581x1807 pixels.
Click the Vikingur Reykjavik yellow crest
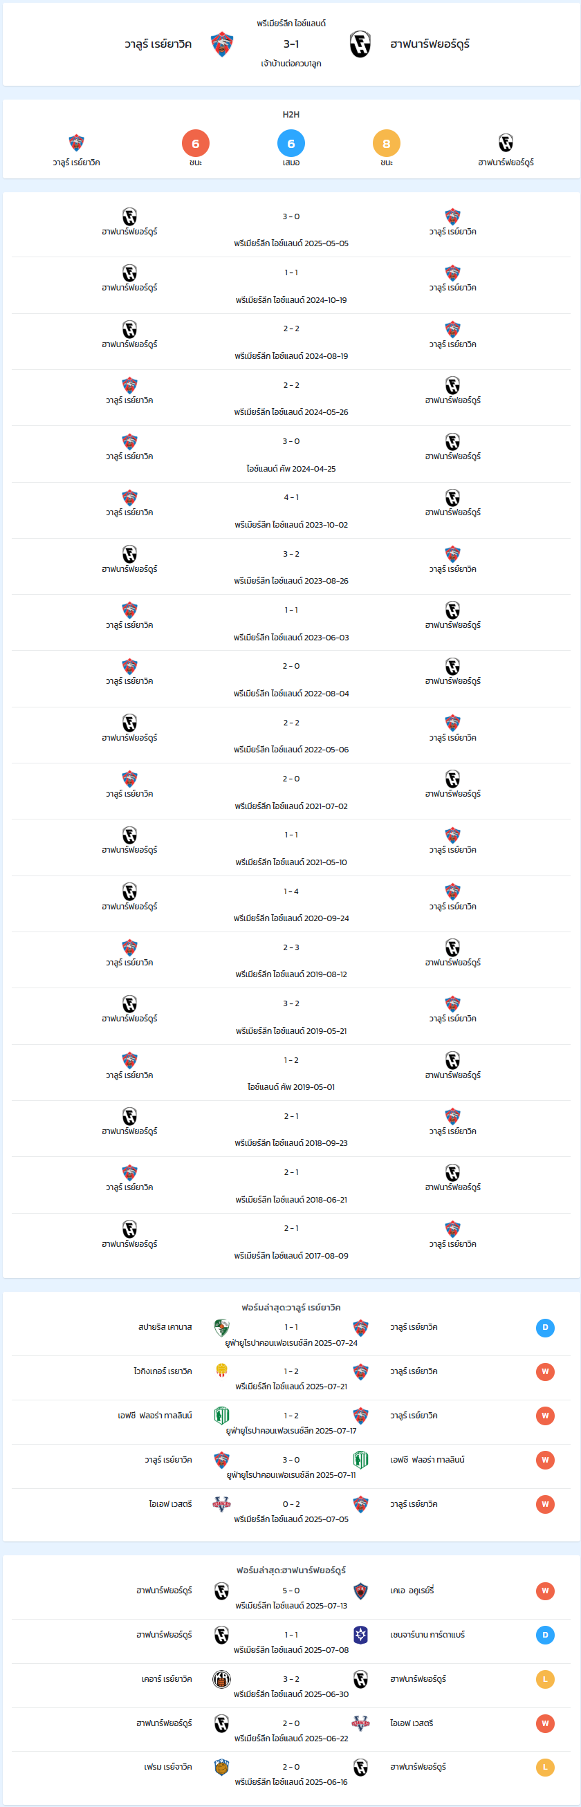coord(222,1371)
